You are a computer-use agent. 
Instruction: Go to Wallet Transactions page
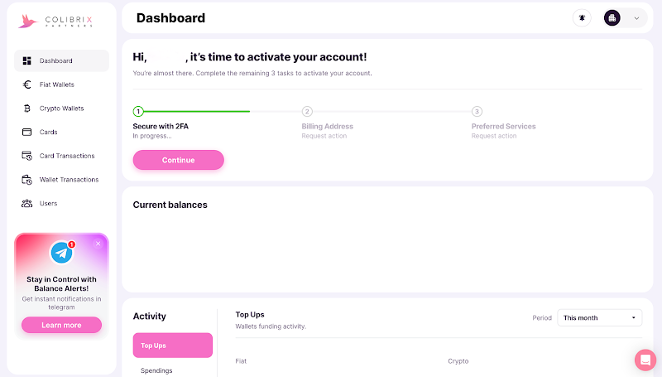(x=68, y=180)
